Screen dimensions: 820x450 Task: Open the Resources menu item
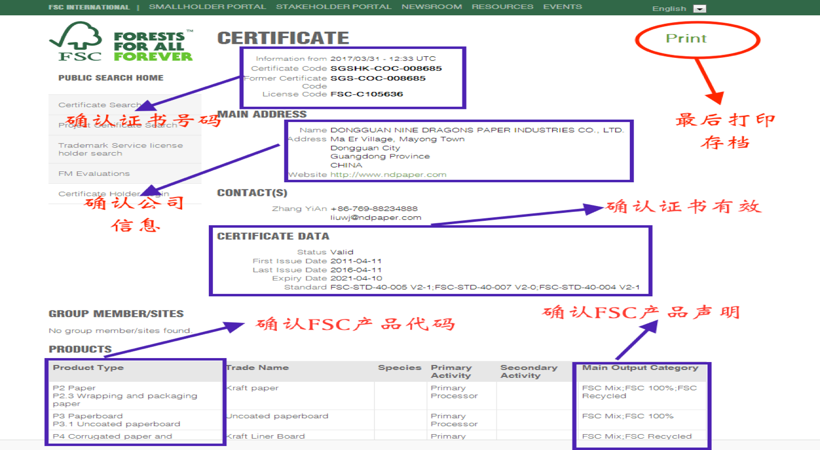pos(502,7)
